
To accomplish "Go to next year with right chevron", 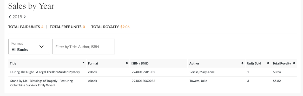I will tap(25, 17).
